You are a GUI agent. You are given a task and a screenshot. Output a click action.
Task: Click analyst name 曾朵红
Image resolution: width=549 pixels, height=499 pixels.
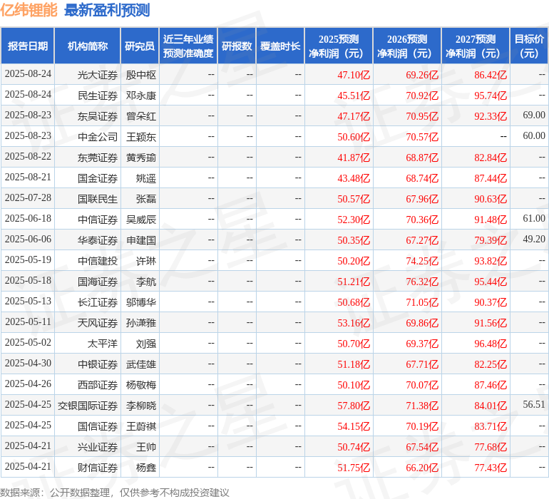[140, 116]
